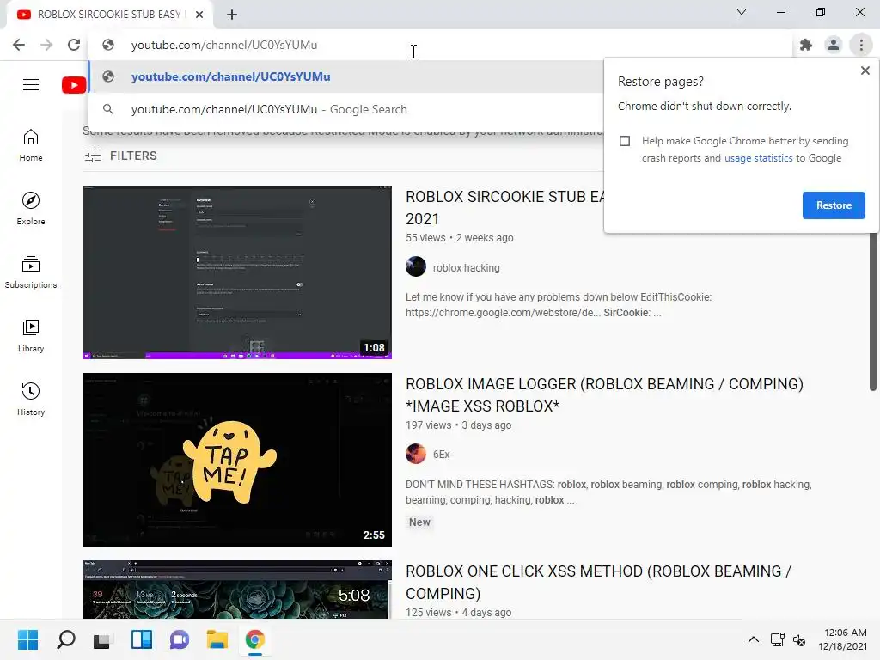Image resolution: width=880 pixels, height=660 pixels.
Task: Open the Chrome profile avatar icon
Action: click(x=834, y=45)
